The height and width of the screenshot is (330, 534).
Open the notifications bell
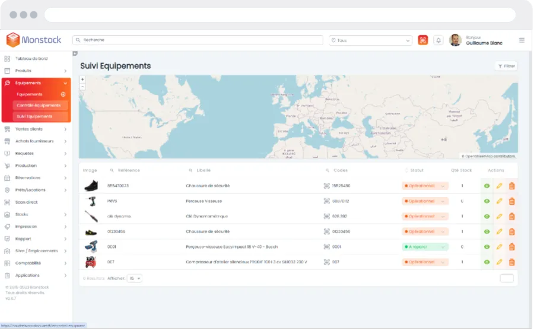coord(438,40)
